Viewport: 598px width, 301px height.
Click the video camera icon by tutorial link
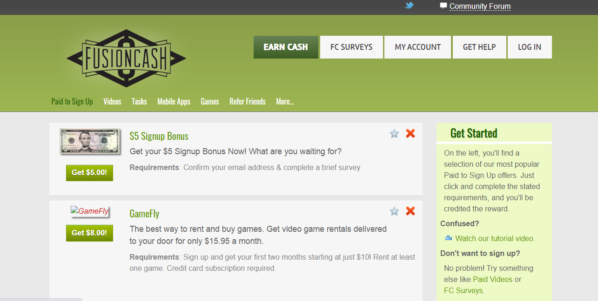point(449,238)
